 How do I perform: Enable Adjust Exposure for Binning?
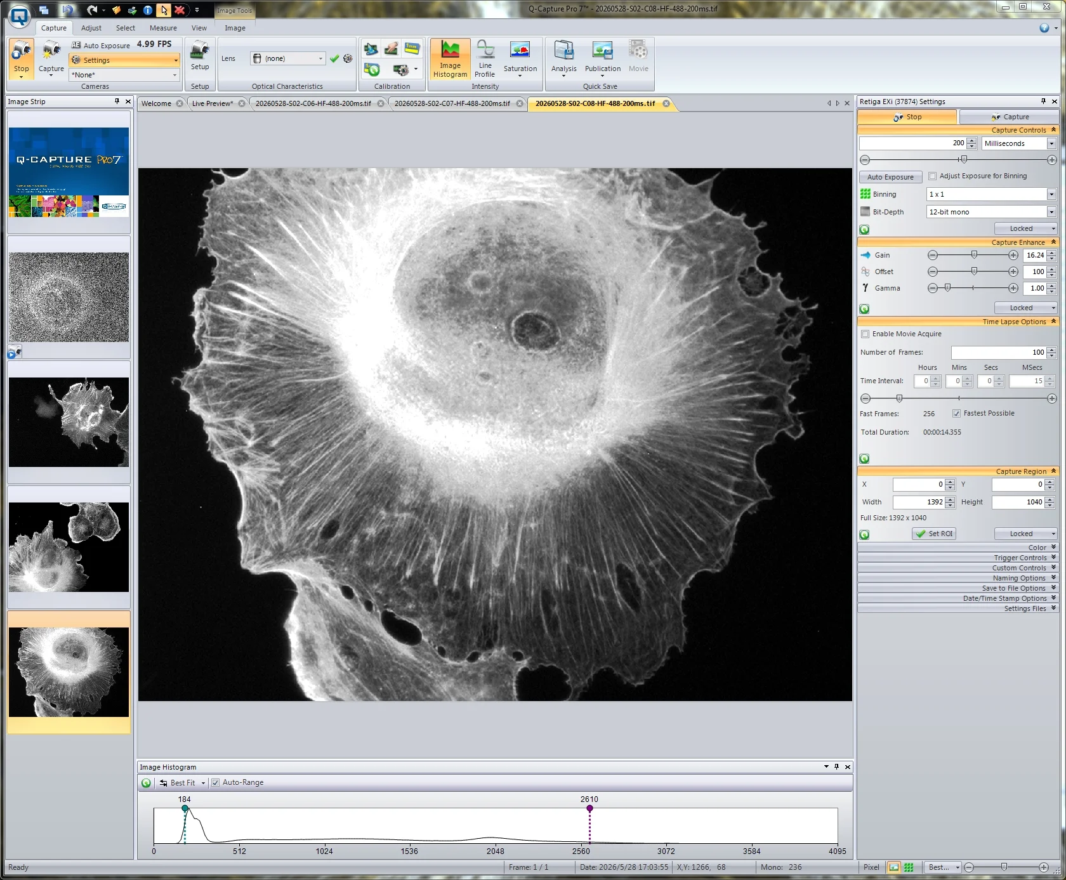[x=932, y=176]
